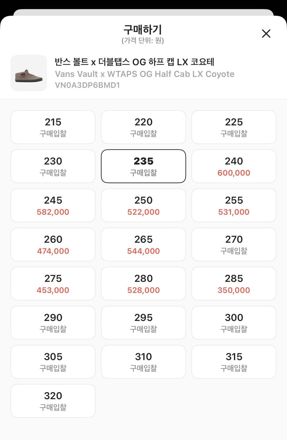
Task: Select size 310 구매입찰 tile
Action: [x=143, y=362]
